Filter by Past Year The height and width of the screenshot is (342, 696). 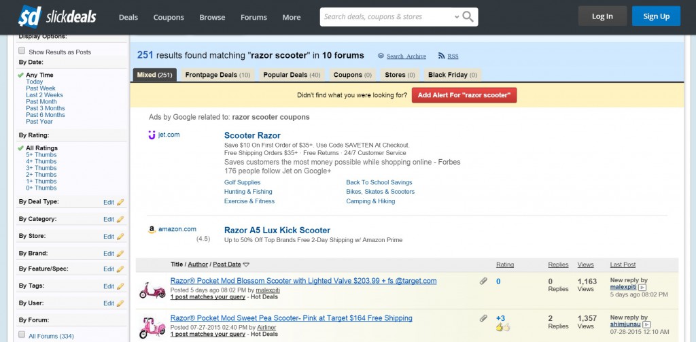[x=39, y=122]
